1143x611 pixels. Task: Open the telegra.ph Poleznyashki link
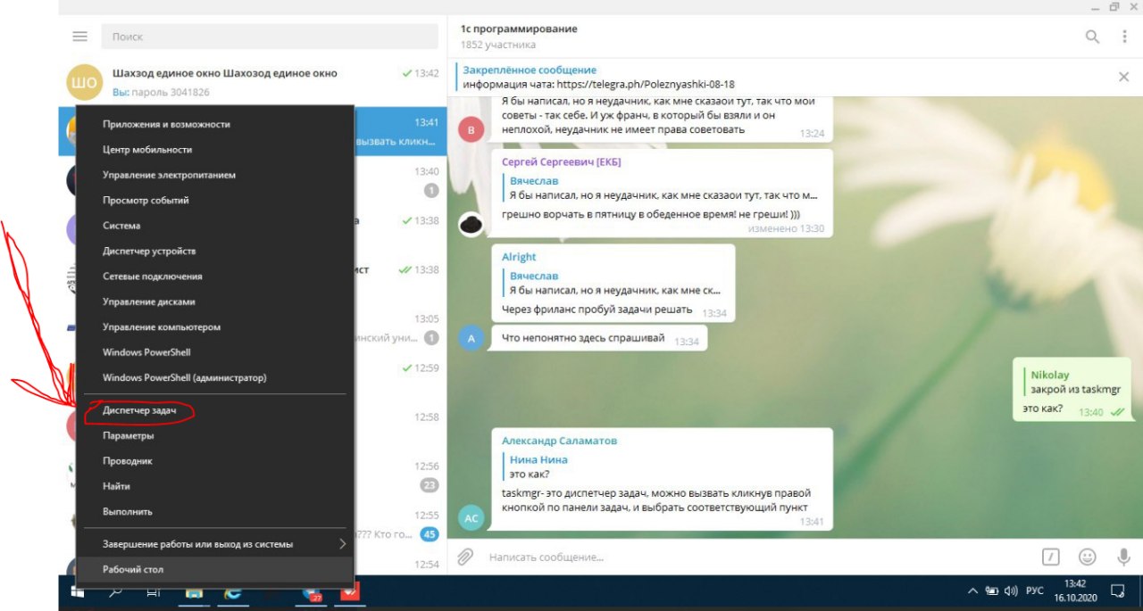click(x=645, y=85)
